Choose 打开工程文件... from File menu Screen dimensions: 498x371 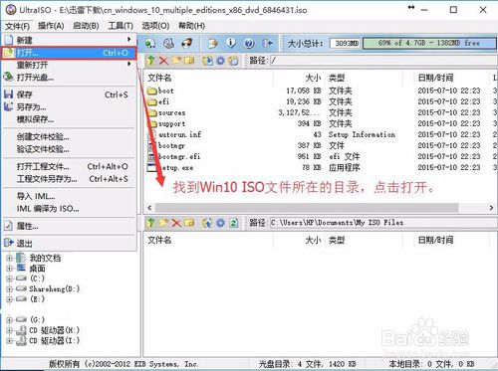[69, 166]
